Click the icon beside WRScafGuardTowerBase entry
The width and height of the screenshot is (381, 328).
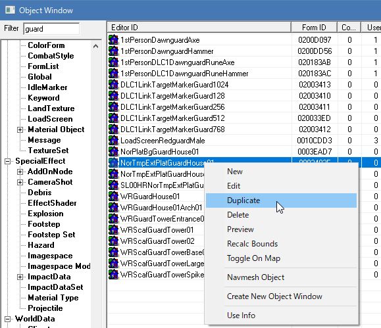pos(113,252)
